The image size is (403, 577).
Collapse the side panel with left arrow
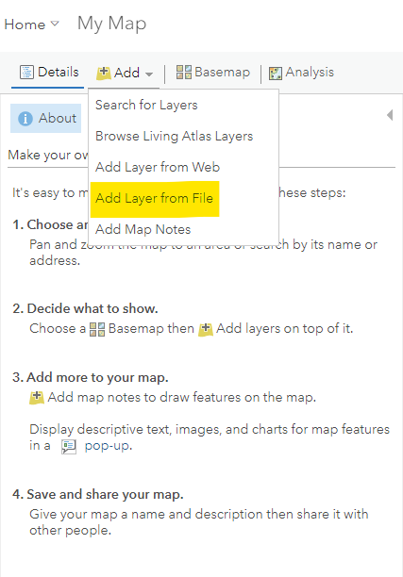[x=390, y=115]
